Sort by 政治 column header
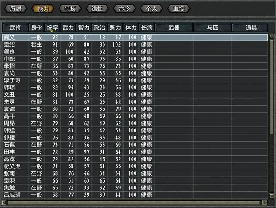 pos(100,28)
